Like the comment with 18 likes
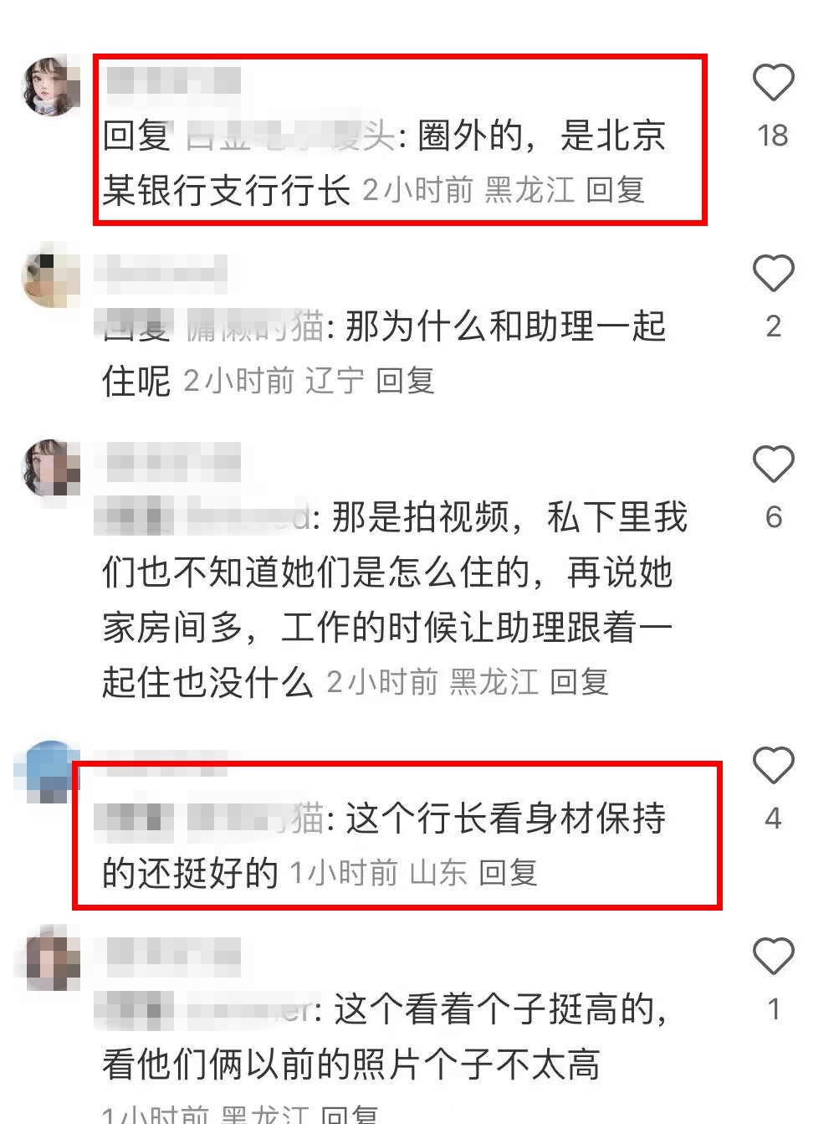 click(773, 83)
